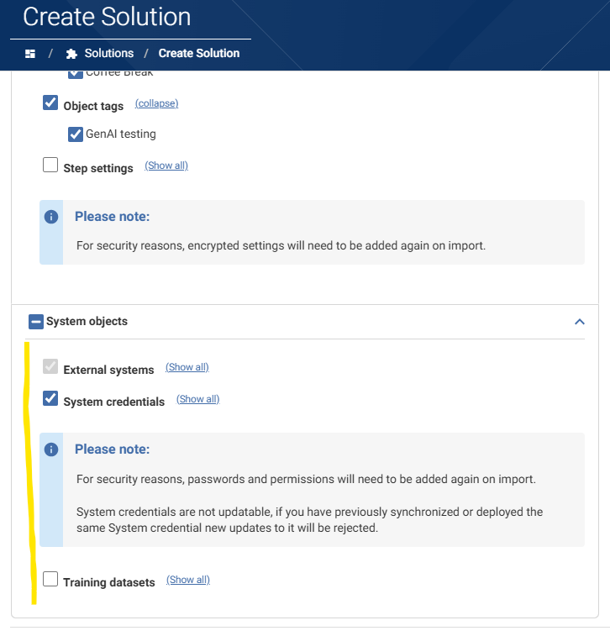Click the Create Solution page title

107,17
